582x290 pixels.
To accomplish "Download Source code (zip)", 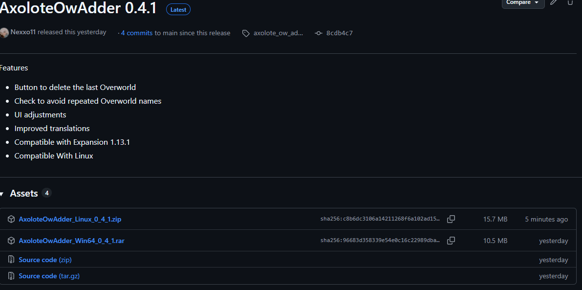I will pos(45,260).
